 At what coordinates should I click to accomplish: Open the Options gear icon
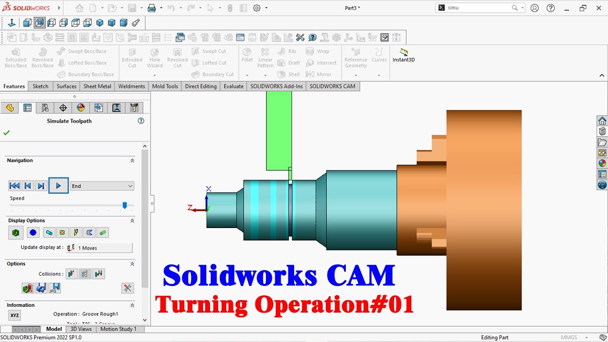click(257, 8)
